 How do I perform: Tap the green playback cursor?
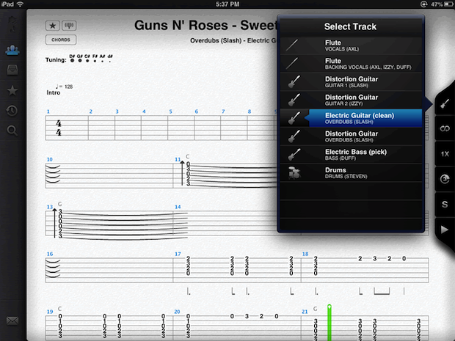pyautogui.click(x=329, y=323)
